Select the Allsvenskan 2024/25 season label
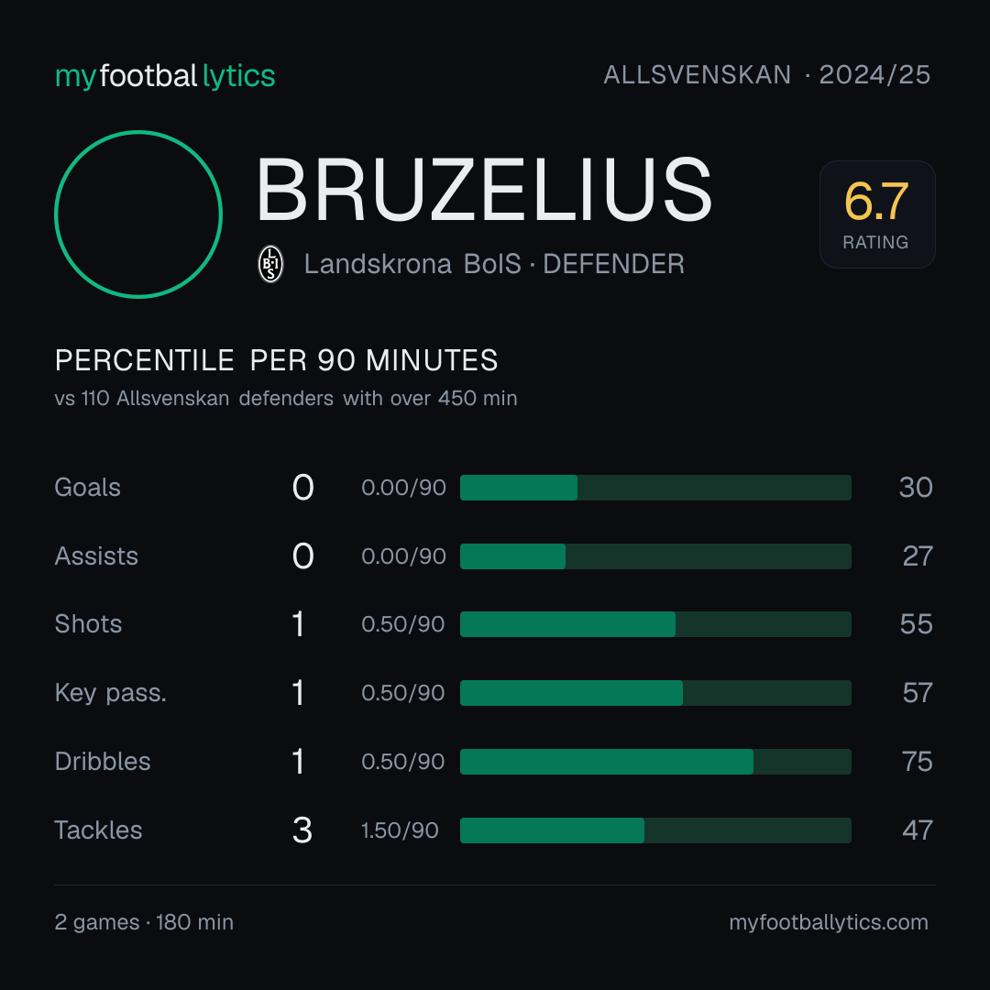This screenshot has height=990, width=990. point(766,75)
